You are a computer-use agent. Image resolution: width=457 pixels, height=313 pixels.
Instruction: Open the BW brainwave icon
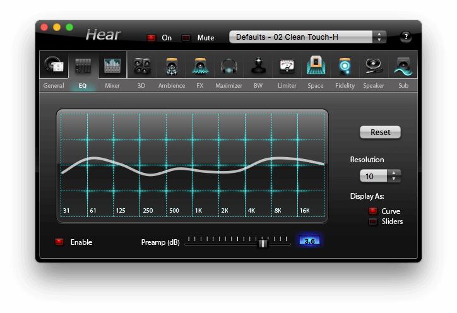pyautogui.click(x=258, y=66)
